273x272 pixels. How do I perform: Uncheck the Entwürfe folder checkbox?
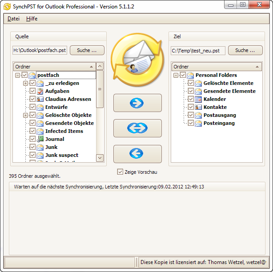32,107
